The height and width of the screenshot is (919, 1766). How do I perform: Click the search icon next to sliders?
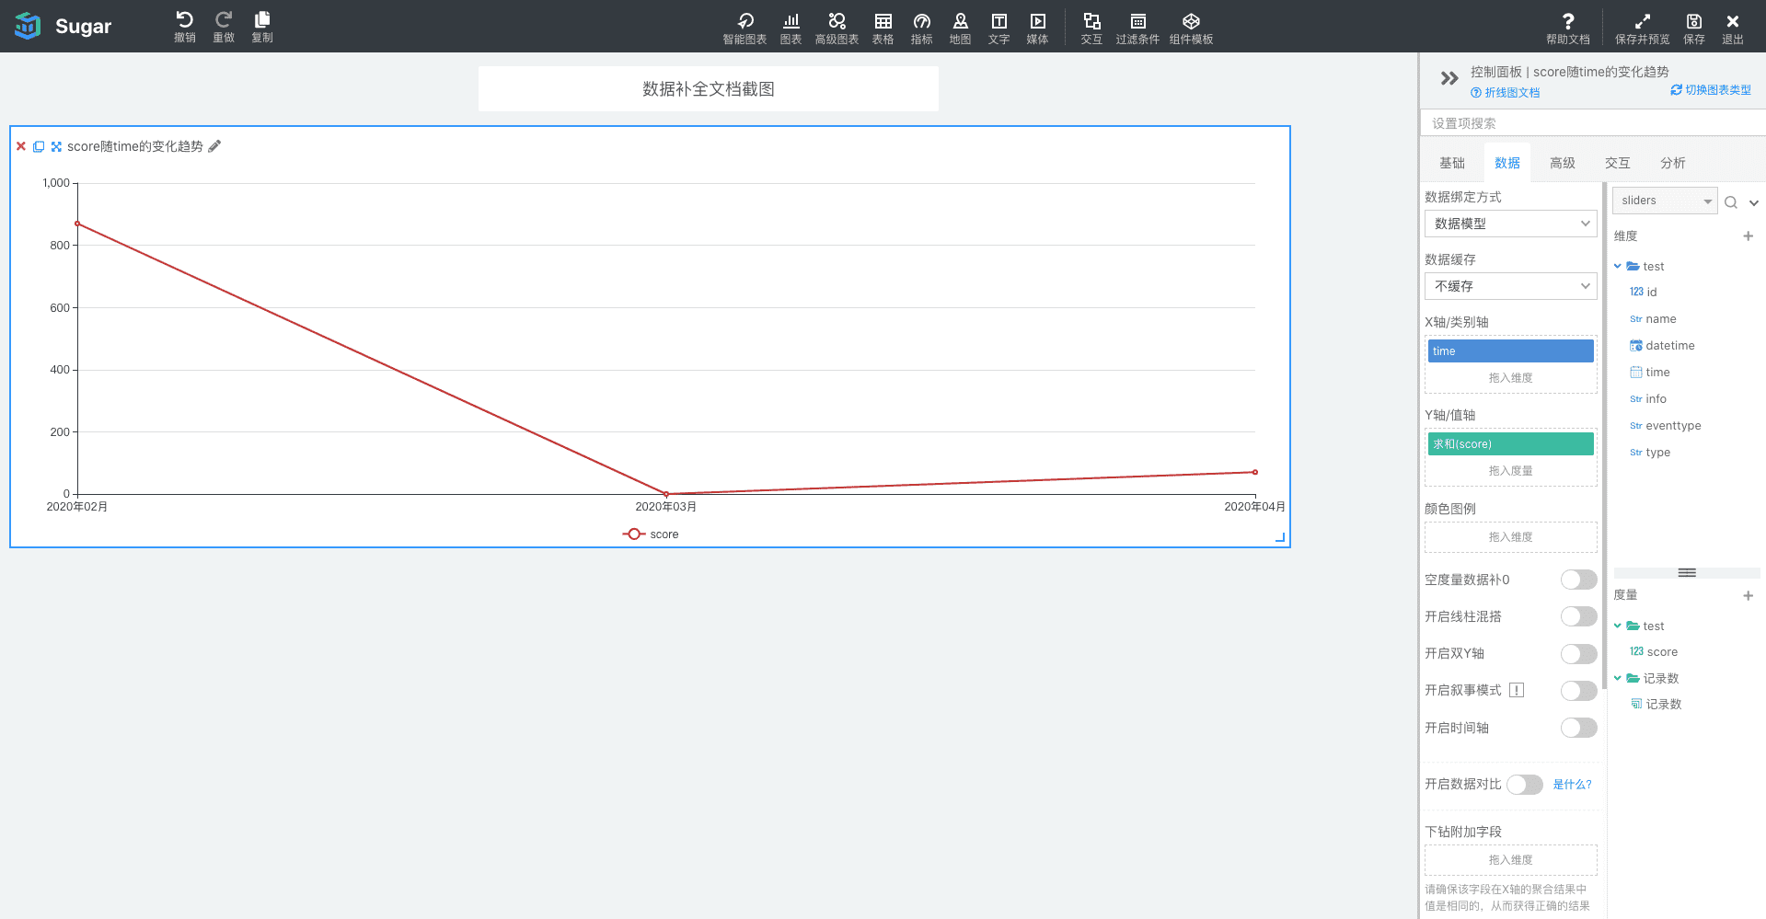coord(1730,202)
